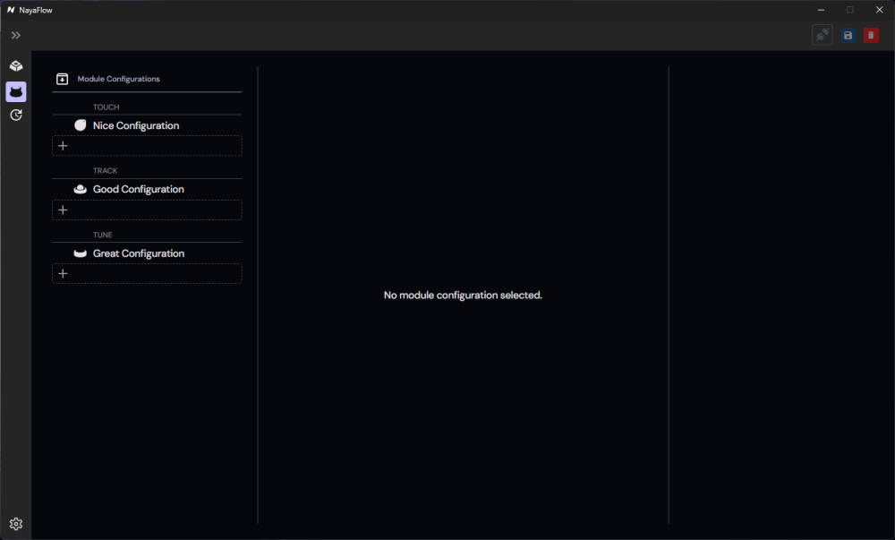Add a new TRACK configuration

point(147,210)
